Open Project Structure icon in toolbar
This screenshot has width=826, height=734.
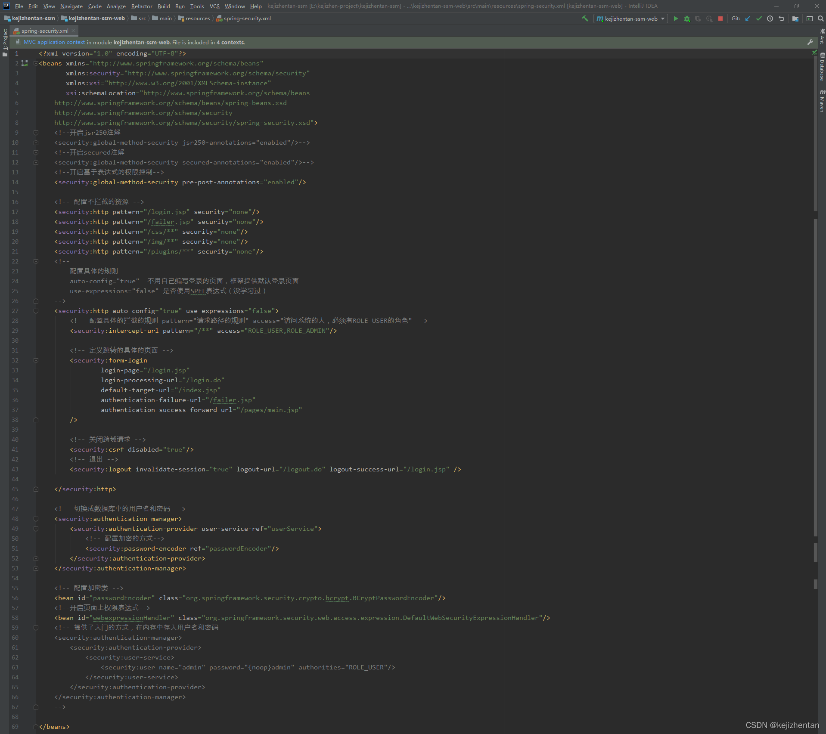pyautogui.click(x=795, y=19)
